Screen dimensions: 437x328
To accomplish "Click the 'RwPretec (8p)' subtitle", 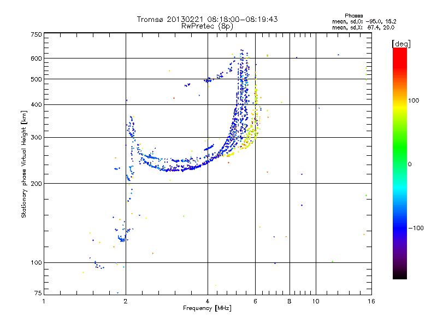I will pos(207,26).
